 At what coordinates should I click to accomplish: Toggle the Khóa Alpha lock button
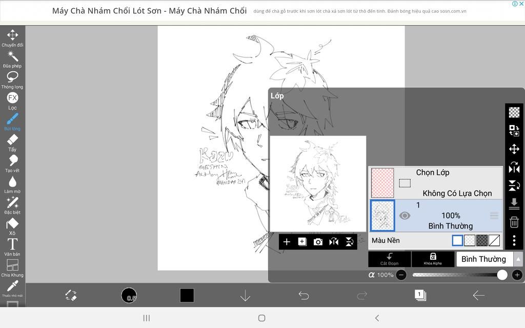pos(433,259)
